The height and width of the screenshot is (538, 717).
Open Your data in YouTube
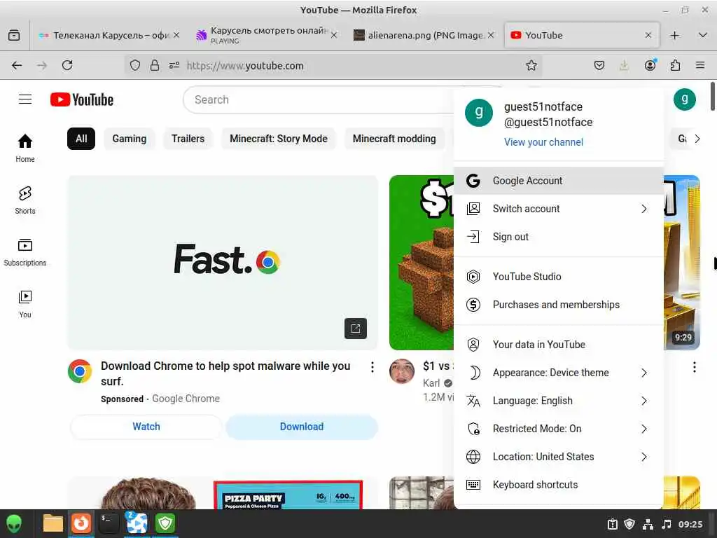pos(558,345)
